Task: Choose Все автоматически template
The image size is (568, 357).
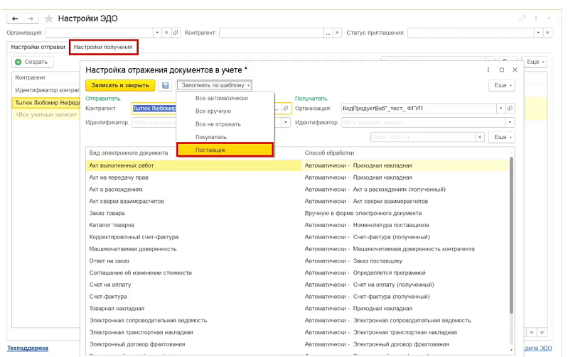Action: coord(222,98)
